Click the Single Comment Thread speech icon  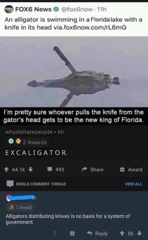click(x=10, y=184)
